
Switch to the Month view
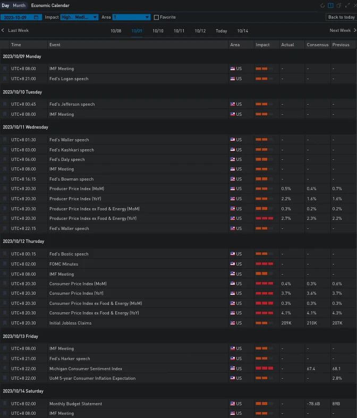coord(19,5)
